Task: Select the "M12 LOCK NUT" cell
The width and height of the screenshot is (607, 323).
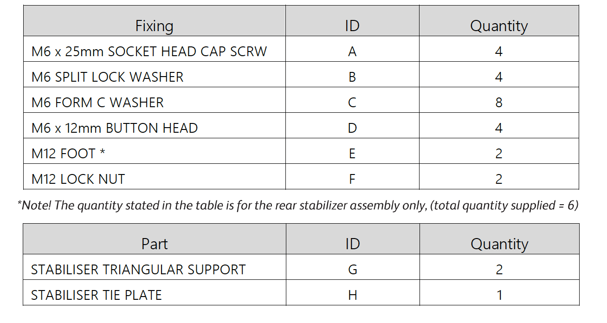Action: tap(78, 179)
